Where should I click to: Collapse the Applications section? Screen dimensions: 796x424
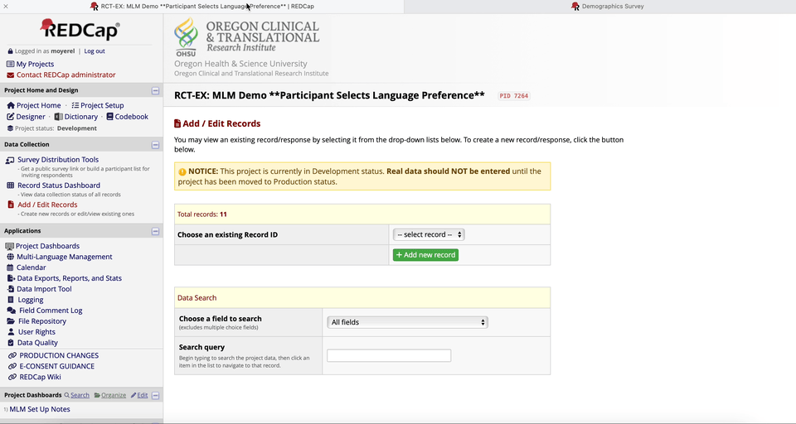click(x=155, y=231)
